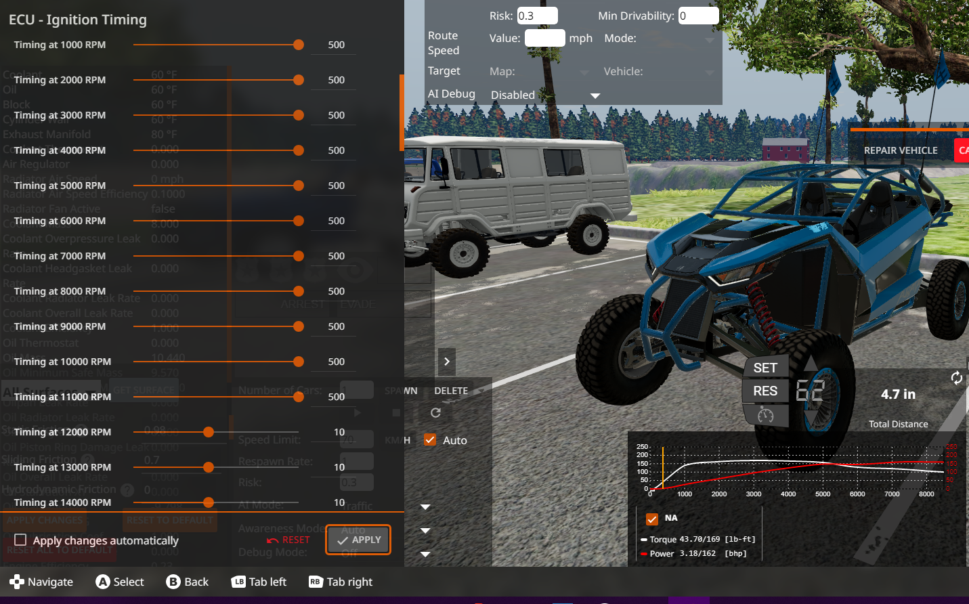Open the AI Debug Disabled dropdown
The height and width of the screenshot is (604, 969).
coord(545,95)
